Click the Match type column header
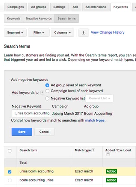The height and width of the screenshot is (187, 136). (x=83, y=150)
